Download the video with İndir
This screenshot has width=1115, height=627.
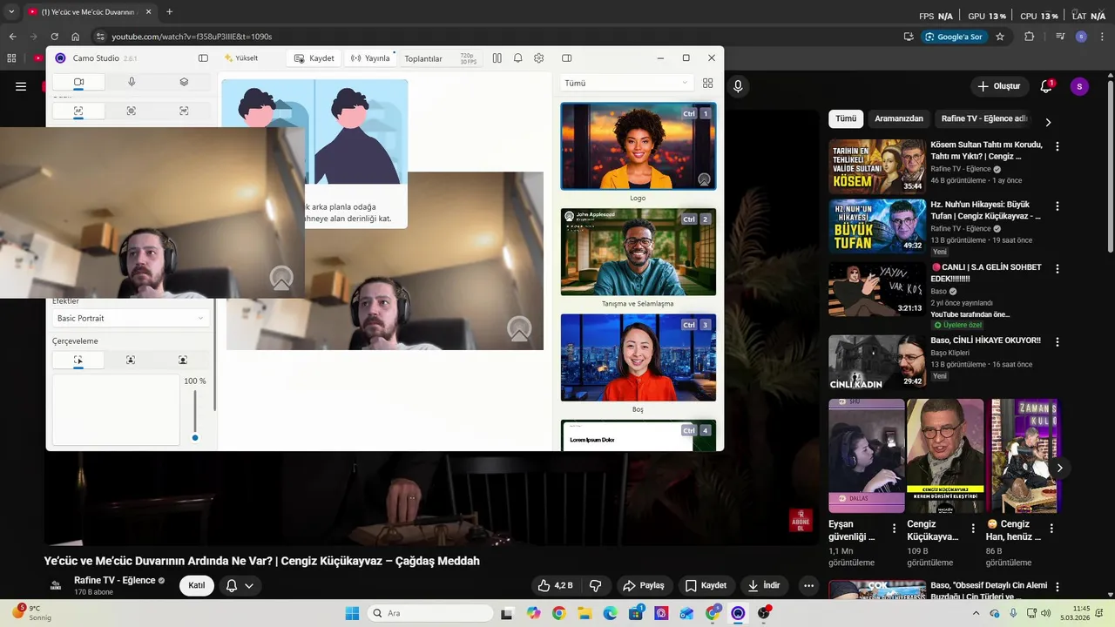coord(764,585)
